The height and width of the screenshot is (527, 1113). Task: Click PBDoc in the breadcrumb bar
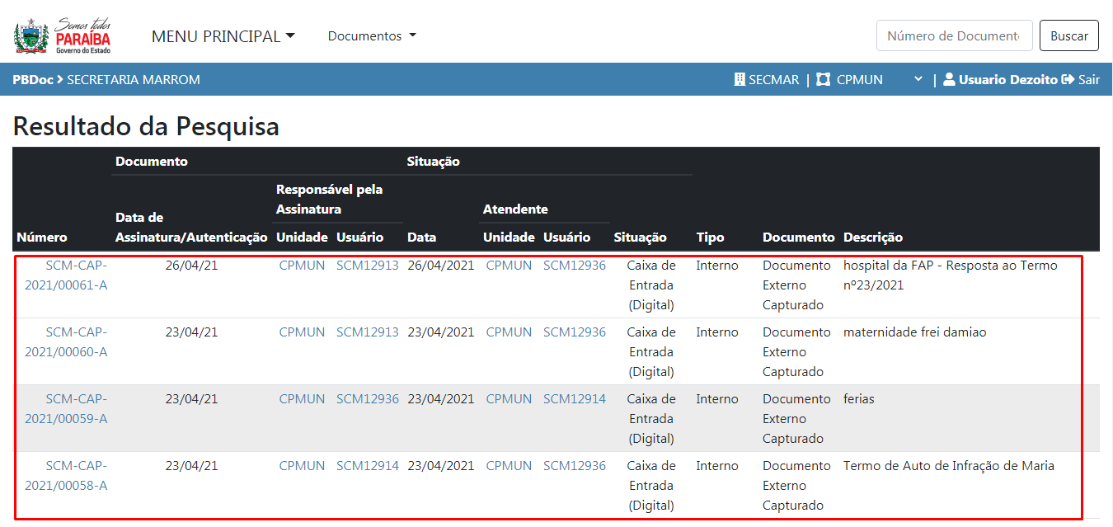click(32, 80)
